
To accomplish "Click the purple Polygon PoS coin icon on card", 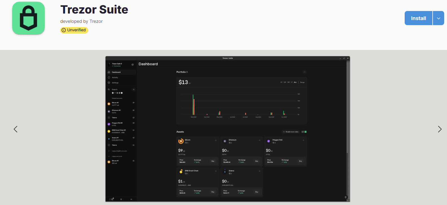I will [x=268, y=141].
